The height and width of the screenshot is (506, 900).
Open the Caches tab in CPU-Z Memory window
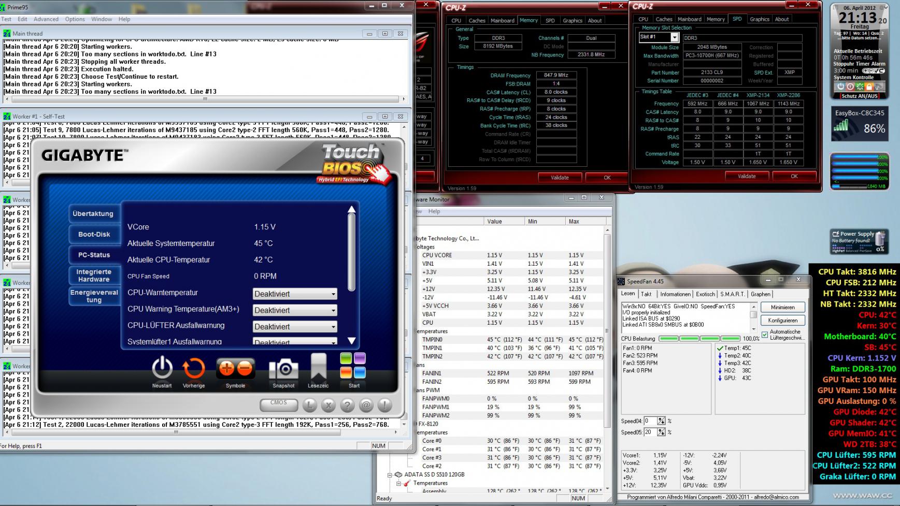tap(477, 21)
